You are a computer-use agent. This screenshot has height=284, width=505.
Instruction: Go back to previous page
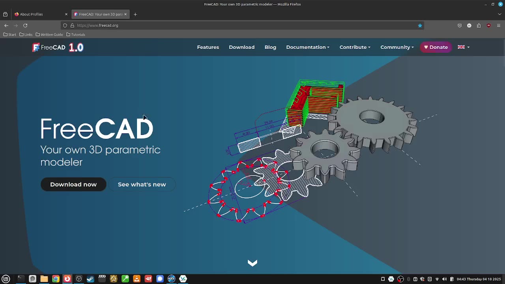(x=6, y=25)
